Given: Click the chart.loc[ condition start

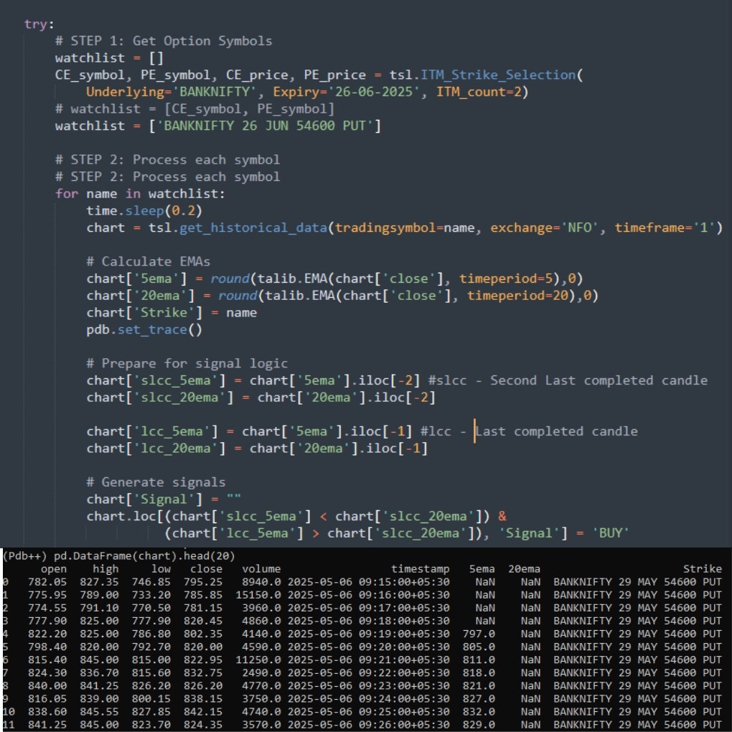Looking at the screenshot, I should pos(125,516).
